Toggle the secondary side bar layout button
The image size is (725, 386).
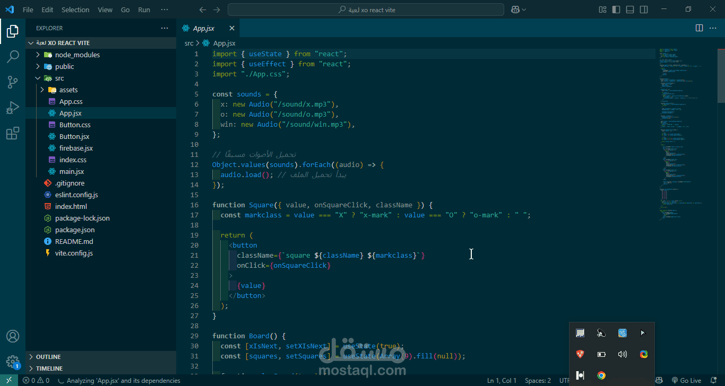[x=644, y=10]
